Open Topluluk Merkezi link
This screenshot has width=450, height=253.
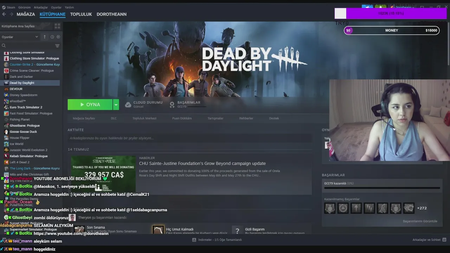point(144,118)
